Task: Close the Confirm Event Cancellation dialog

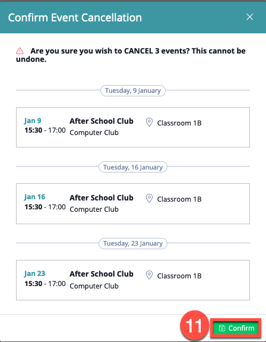Action: (x=250, y=17)
